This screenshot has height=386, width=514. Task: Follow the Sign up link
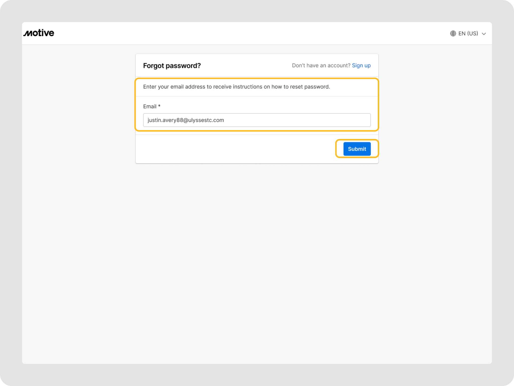coord(361,65)
